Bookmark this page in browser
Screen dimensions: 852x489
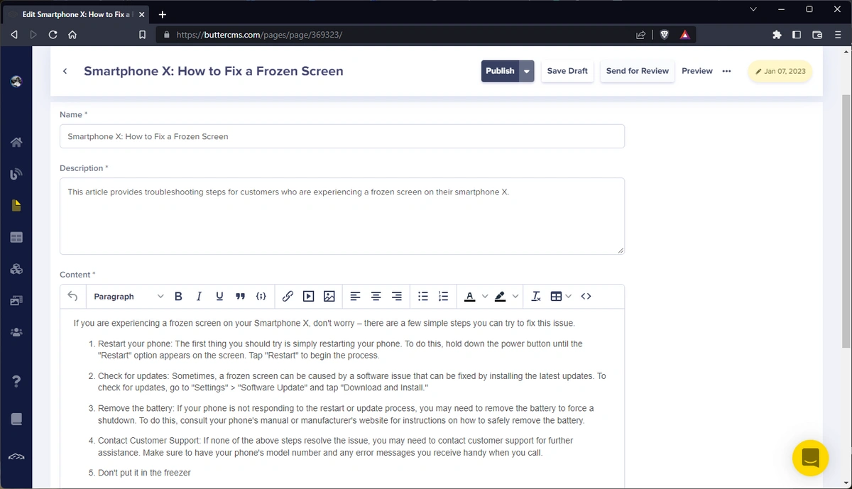[x=143, y=34]
